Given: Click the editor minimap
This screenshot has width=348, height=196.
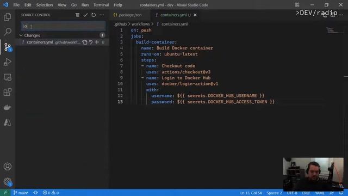Looking at the screenshot, I should click(x=334, y=30).
